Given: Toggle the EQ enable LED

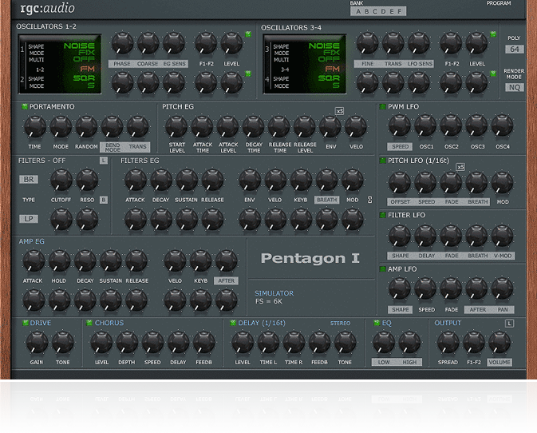Looking at the screenshot, I should 377,323.
